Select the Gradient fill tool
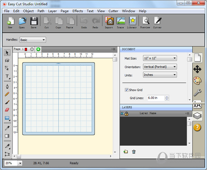Viewport: 207px width, 170px height. pyautogui.click(x=7, y=136)
